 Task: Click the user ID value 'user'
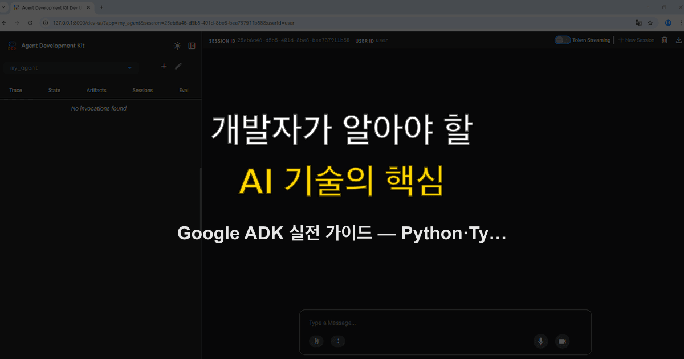[x=382, y=40]
